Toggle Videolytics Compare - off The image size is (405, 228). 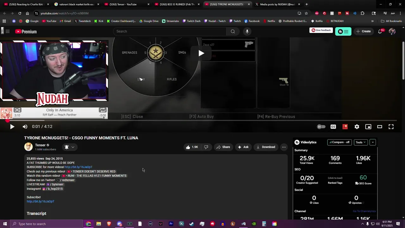340,142
